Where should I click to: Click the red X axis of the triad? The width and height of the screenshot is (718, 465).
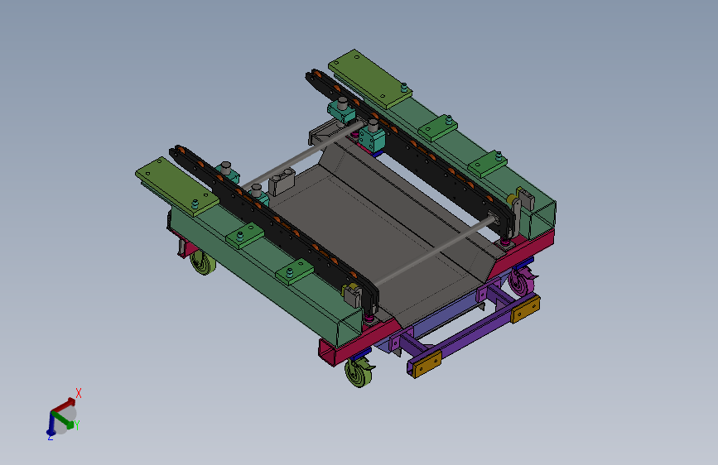click(x=63, y=405)
